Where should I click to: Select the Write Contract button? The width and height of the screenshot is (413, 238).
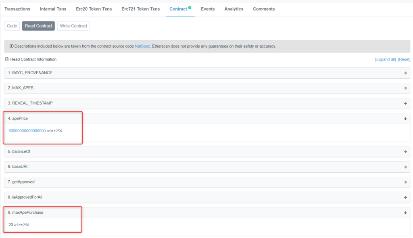[x=73, y=26]
